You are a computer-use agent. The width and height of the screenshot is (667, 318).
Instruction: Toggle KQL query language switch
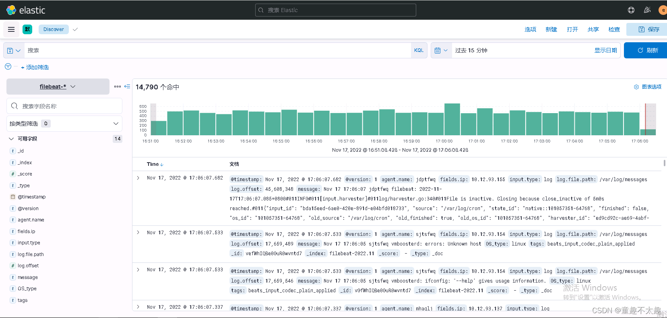coord(419,50)
